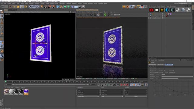Viewport: 194px width, 109px height.
Task: Open the Soft Selection Mode dropdown
Action: (x=172, y=73)
